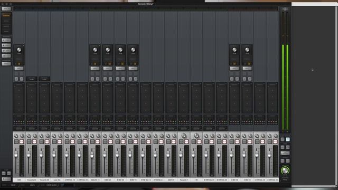Click the fader handle on the C VIRTUAL 1/2 strip
The width and height of the screenshot is (338, 190).
(x=257, y=155)
